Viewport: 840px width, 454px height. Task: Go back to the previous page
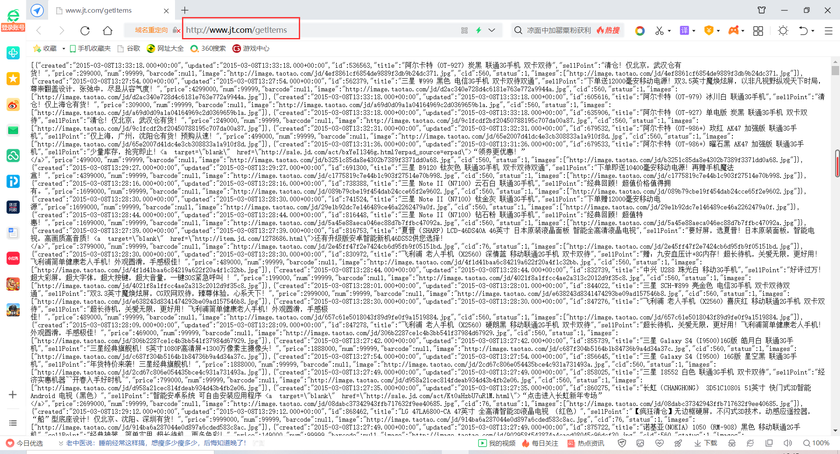39,30
